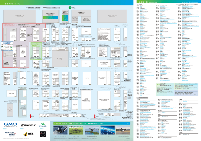Click the HONG YU INDUSTRIAL label

pos(107,90)
